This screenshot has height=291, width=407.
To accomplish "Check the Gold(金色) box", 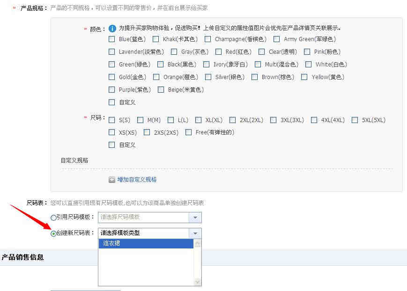I will [x=111, y=77].
